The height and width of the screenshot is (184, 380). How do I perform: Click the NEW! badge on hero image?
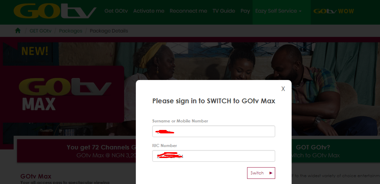coord(35,51)
